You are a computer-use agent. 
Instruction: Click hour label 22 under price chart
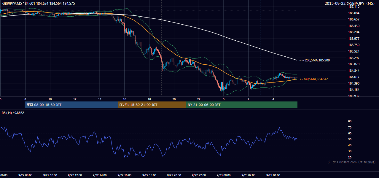point(199,99)
